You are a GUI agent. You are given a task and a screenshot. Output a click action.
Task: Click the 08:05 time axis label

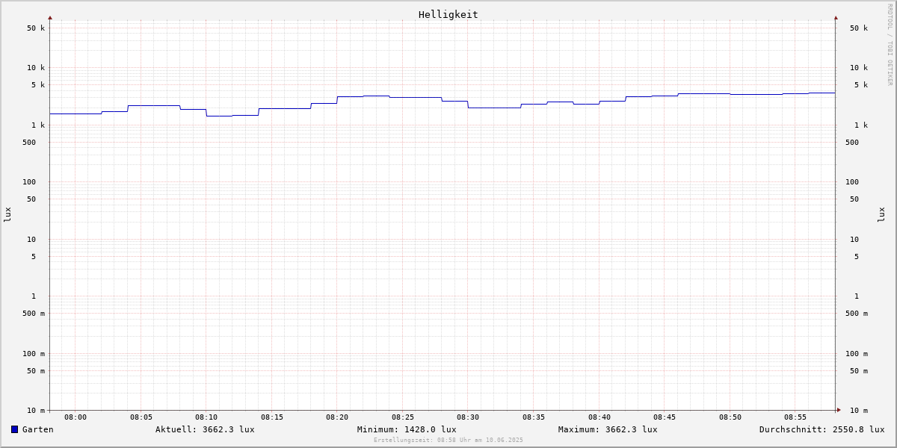141,417
